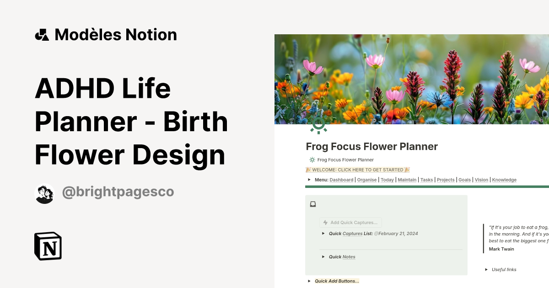The height and width of the screenshot is (288, 549).
Task: Expand the Quick Notes toggle
Action: 323,256
